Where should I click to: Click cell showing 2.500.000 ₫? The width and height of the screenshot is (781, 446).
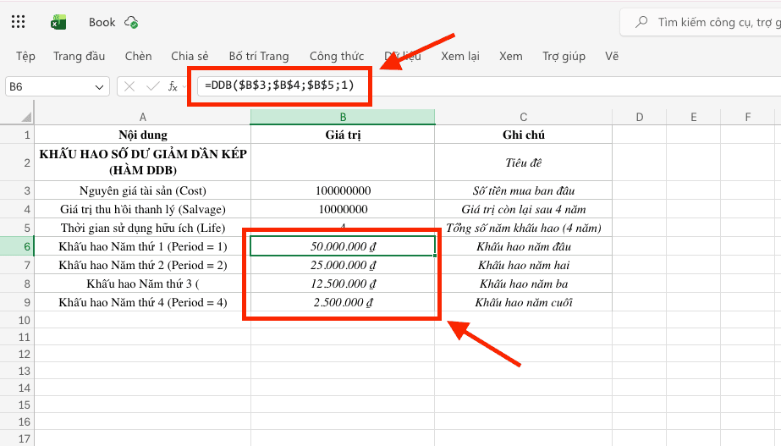[x=343, y=302]
